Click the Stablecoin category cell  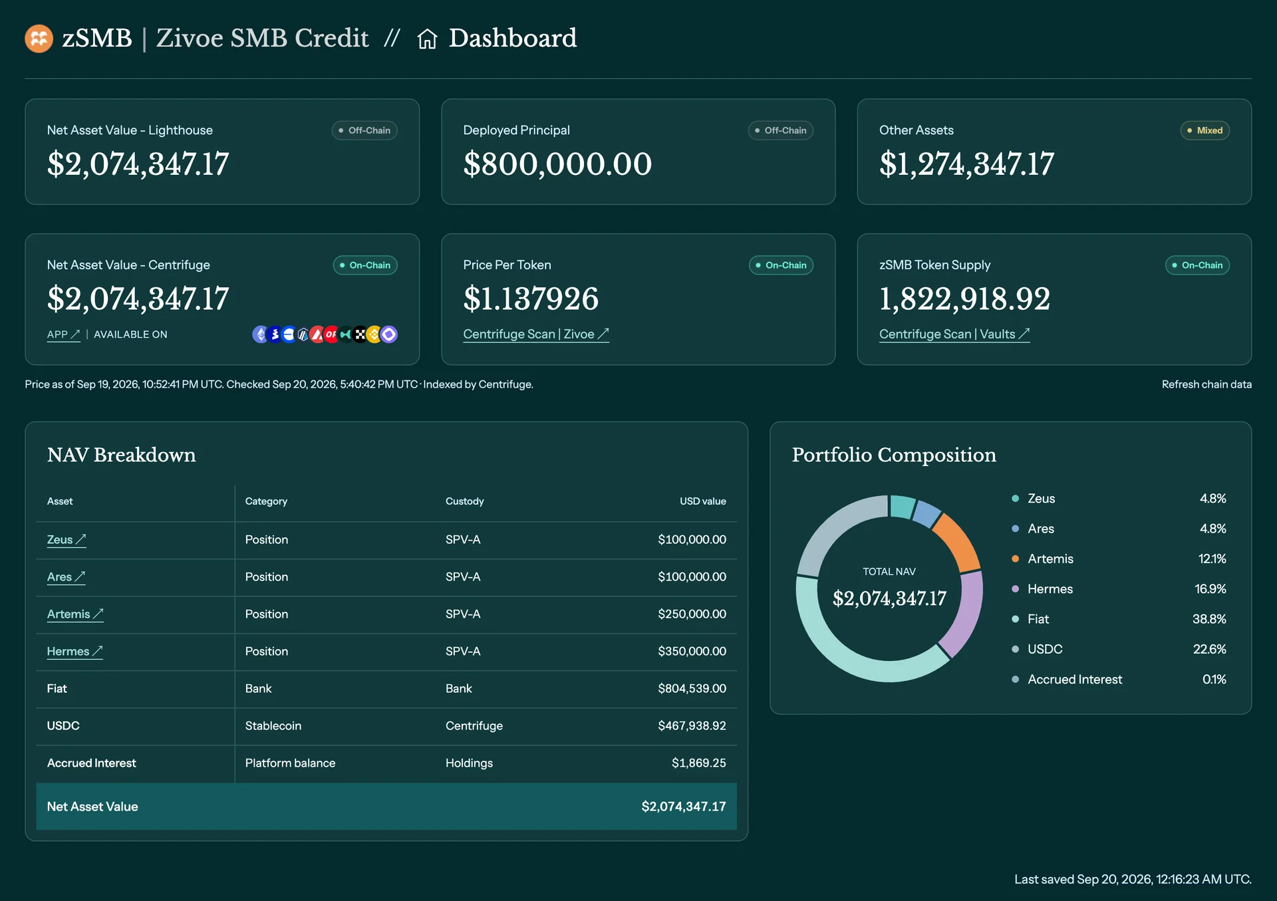tap(273, 726)
